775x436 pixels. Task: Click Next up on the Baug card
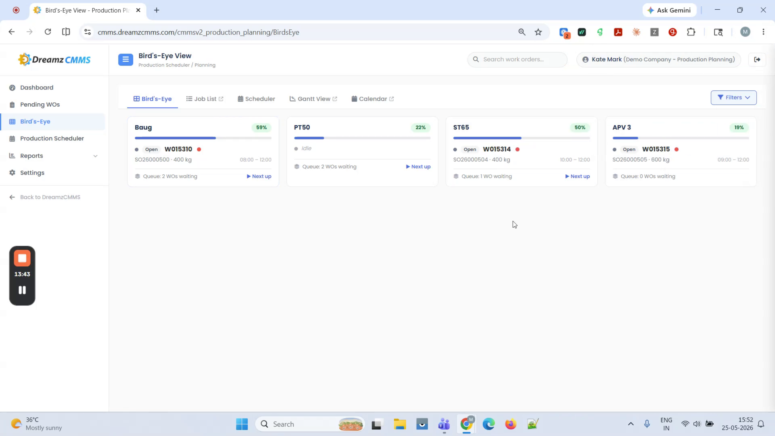click(259, 176)
